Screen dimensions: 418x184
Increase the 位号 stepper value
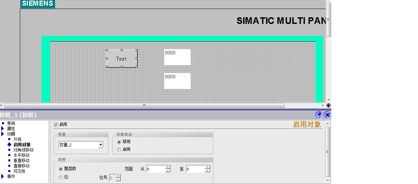pyautogui.click(x=118, y=176)
